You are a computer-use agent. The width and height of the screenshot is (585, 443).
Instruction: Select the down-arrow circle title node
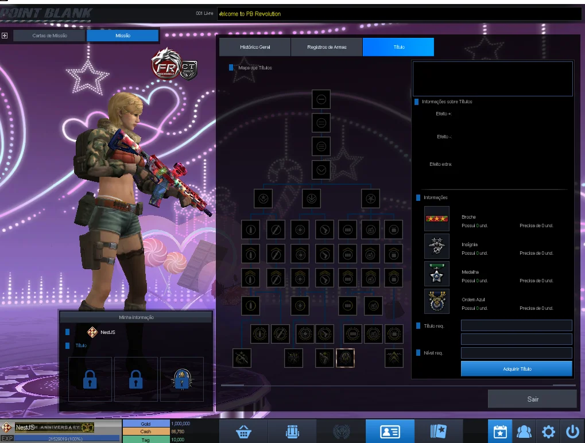click(312, 199)
